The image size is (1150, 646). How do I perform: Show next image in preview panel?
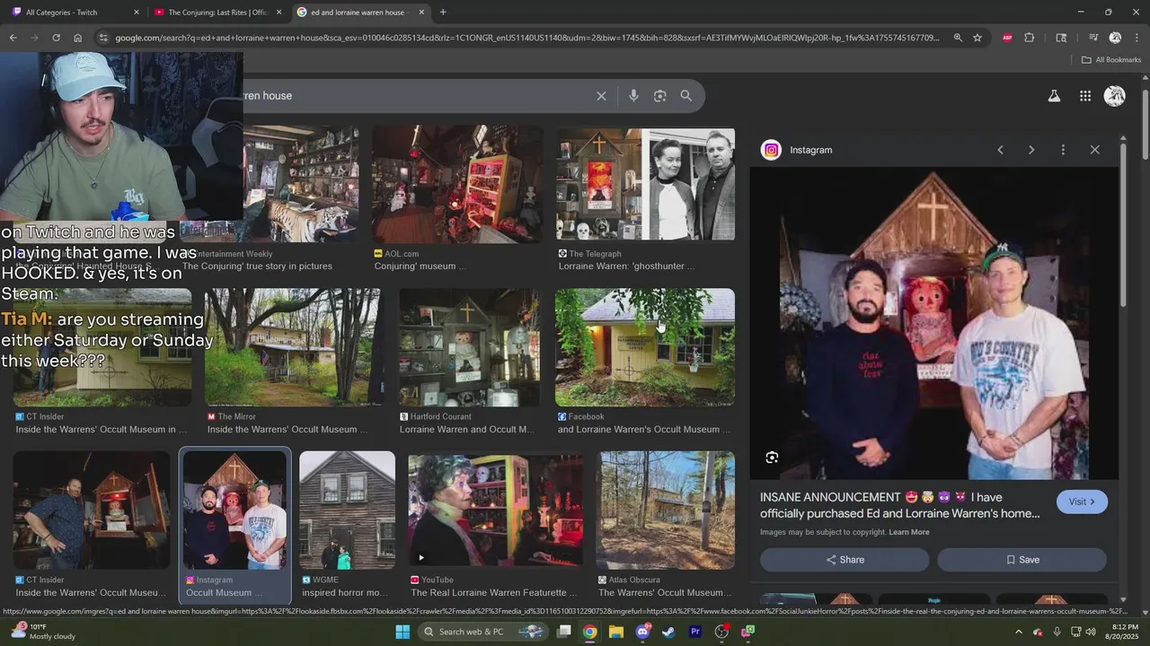1031,150
